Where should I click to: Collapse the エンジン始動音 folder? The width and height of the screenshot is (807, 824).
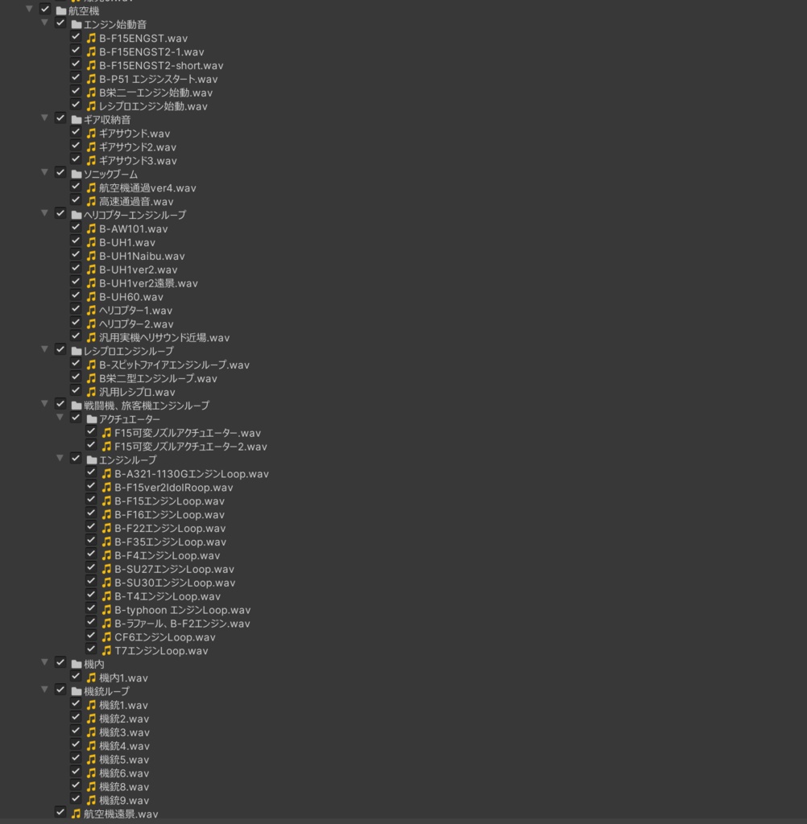click(x=45, y=23)
